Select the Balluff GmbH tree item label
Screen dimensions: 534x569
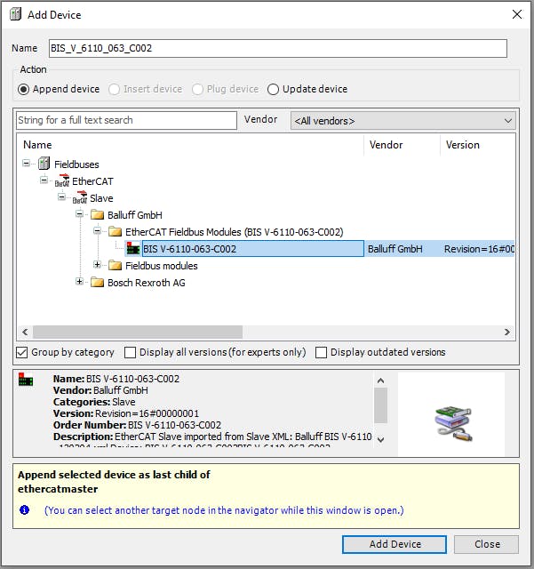[135, 215]
